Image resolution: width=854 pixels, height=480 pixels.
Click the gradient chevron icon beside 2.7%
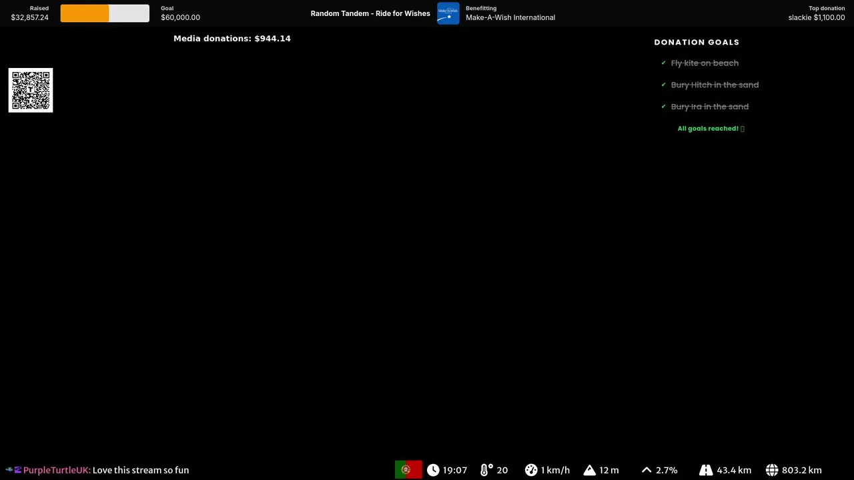(x=647, y=470)
